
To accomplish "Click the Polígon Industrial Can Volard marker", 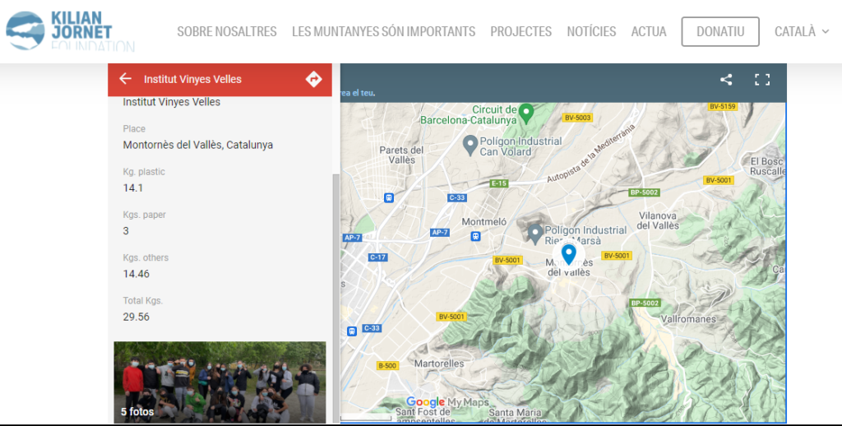I will coord(470,145).
